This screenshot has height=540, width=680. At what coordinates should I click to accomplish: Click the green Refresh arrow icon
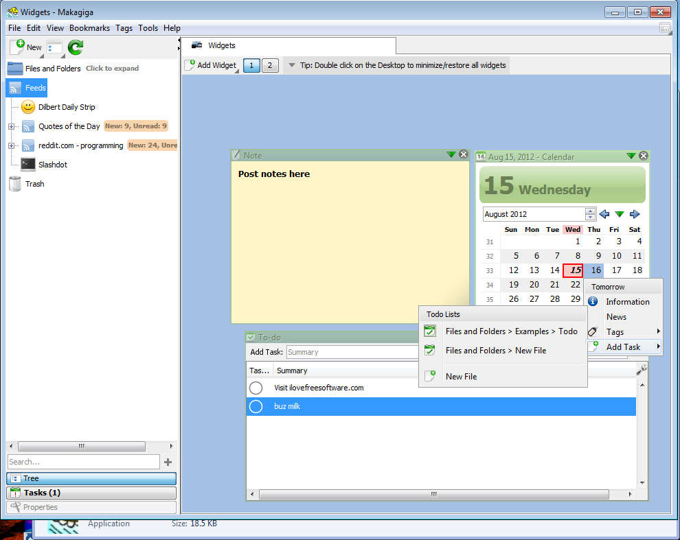[x=76, y=47]
